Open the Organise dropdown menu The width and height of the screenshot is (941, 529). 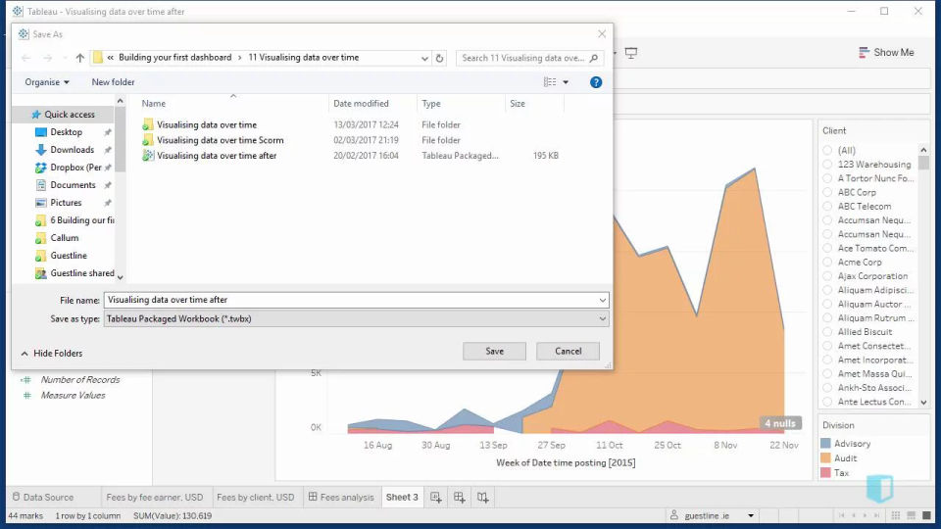click(47, 82)
